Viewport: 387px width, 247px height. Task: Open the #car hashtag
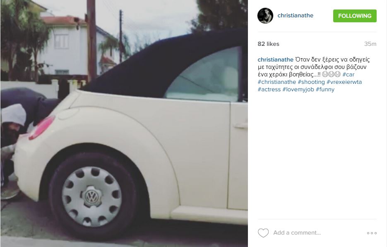[x=348, y=74]
